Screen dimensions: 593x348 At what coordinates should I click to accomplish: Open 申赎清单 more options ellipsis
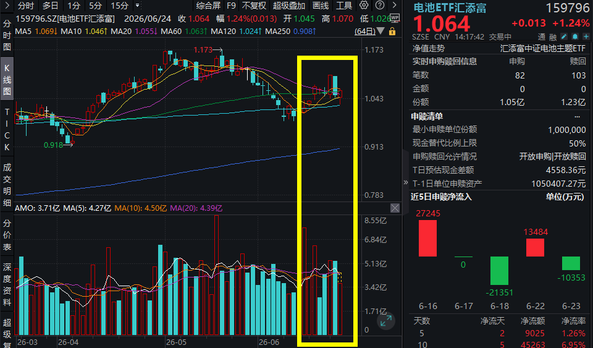[x=577, y=116]
